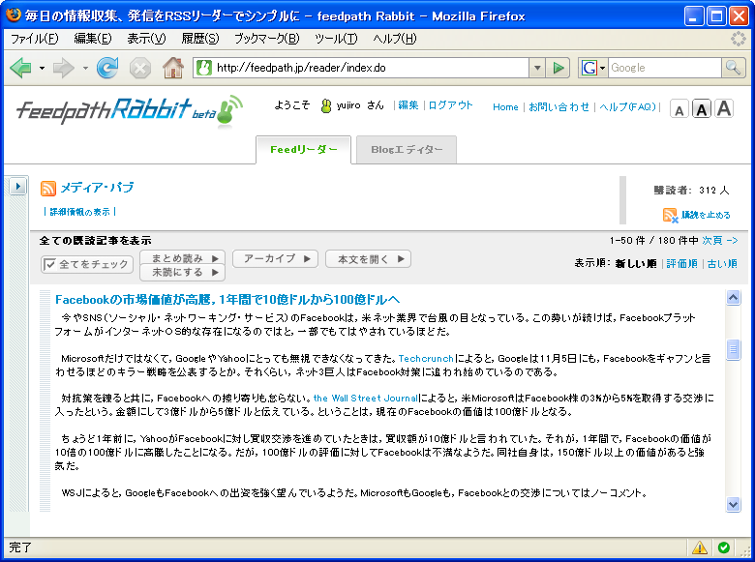The width and height of the screenshot is (755, 562).
Task: Click the browser Back arrow button
Action: tap(20, 68)
